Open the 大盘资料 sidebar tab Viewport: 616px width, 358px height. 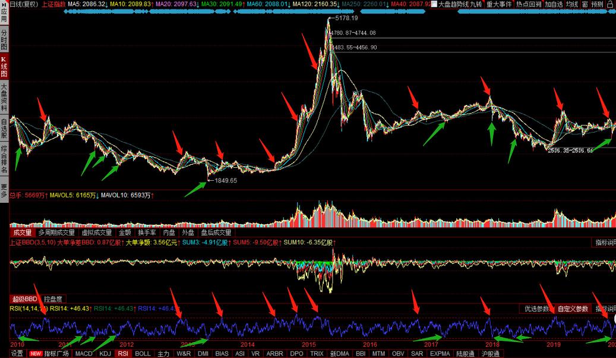[x=4, y=97]
